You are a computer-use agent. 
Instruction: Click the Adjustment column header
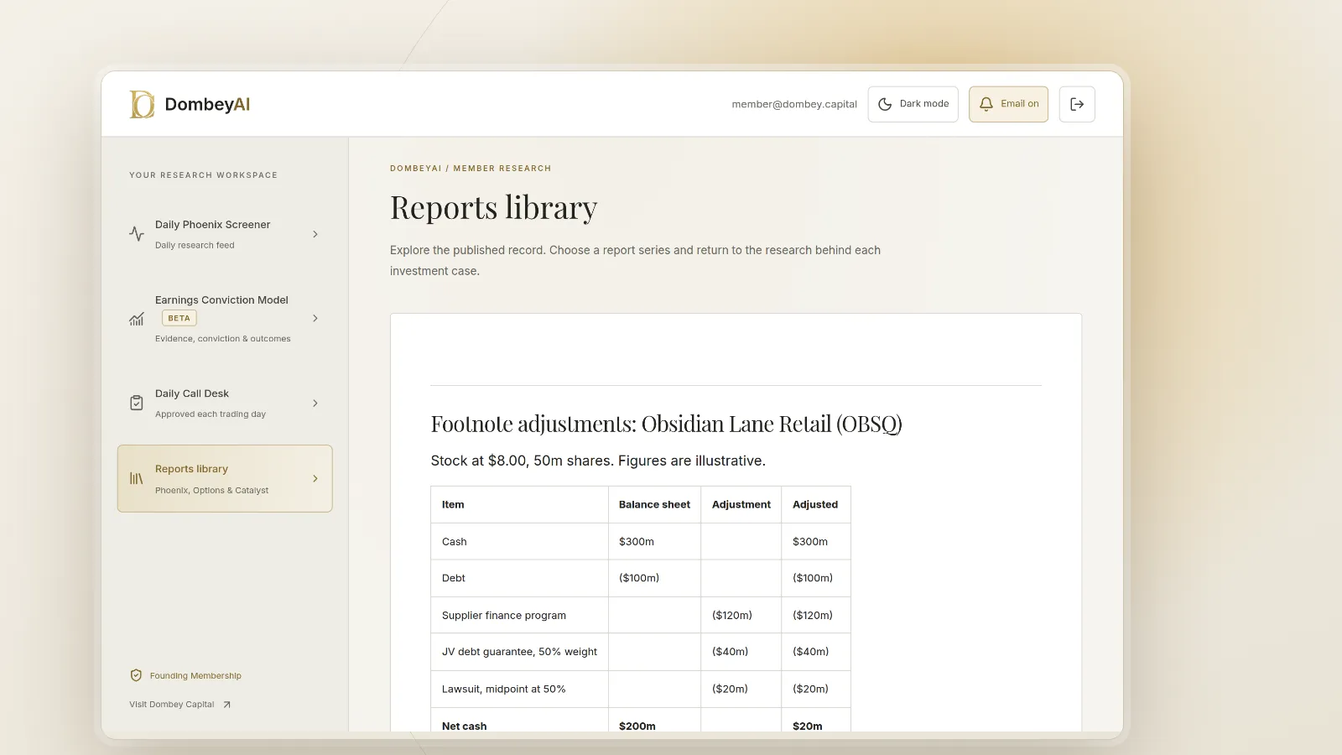tap(741, 504)
